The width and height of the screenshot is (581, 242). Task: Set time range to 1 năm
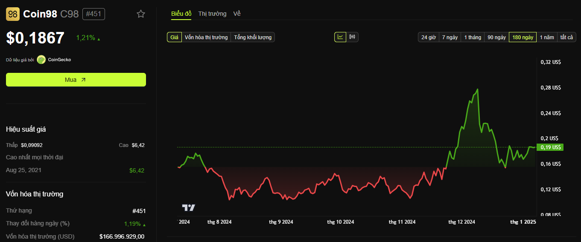pyautogui.click(x=547, y=37)
